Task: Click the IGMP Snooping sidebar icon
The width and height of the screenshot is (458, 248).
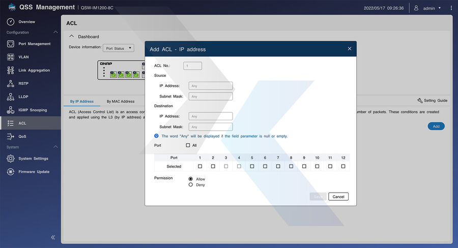Action: (10, 110)
